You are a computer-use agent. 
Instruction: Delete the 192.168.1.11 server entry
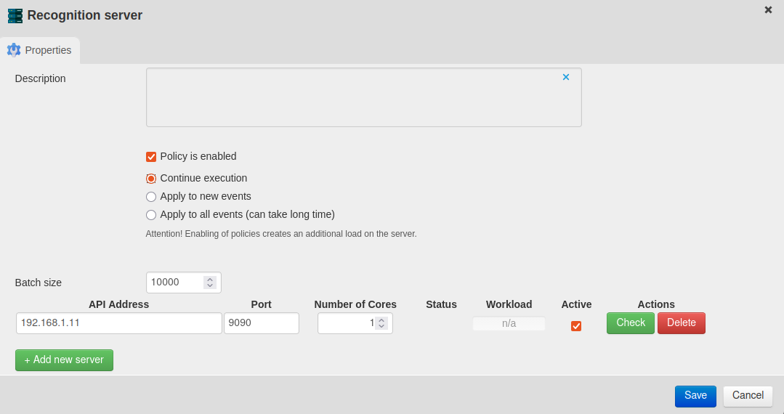[681, 323]
